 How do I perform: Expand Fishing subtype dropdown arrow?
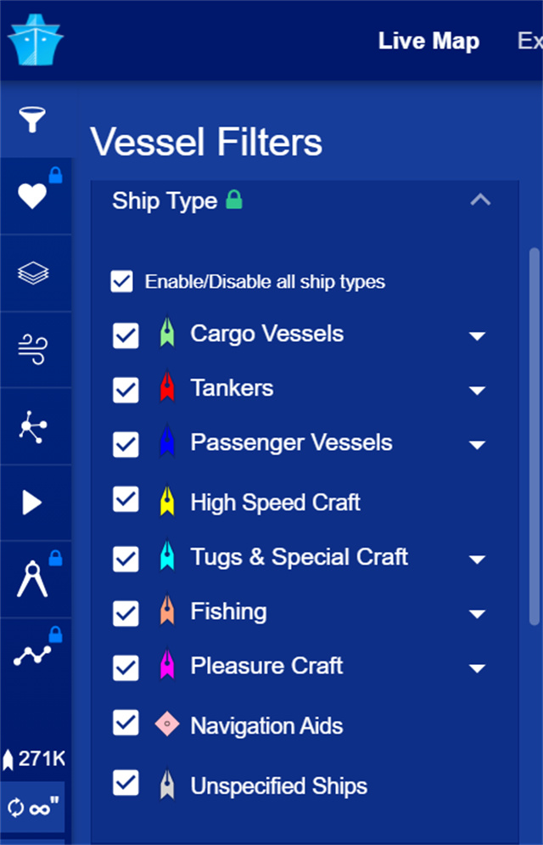(x=478, y=614)
